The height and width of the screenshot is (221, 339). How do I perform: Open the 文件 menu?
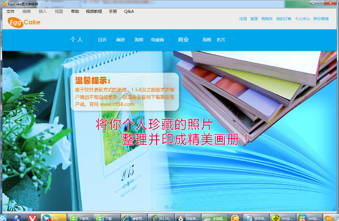[x=10, y=11]
